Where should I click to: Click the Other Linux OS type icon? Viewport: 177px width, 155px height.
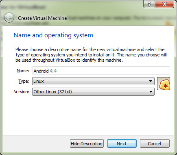[164, 84]
